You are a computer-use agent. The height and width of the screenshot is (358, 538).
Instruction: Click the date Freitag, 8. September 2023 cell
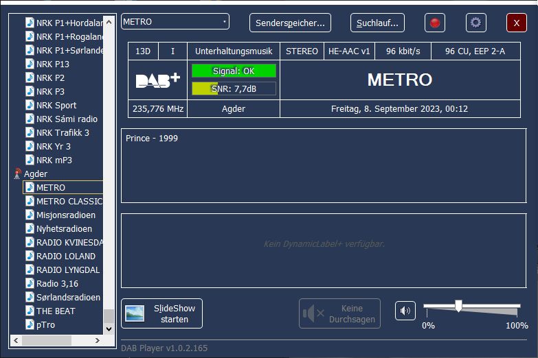pyautogui.click(x=400, y=109)
